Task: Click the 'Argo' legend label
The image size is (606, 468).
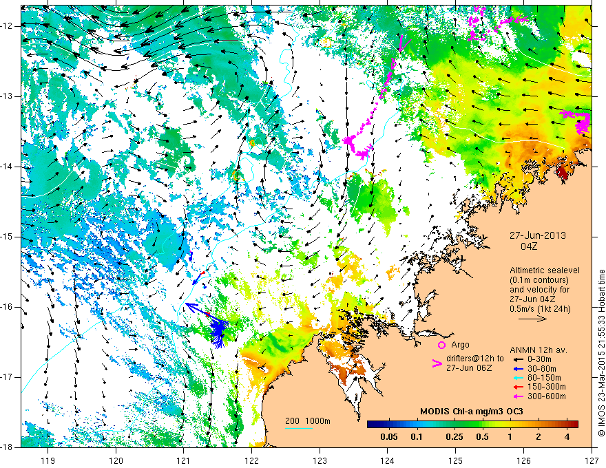Action: (460, 345)
